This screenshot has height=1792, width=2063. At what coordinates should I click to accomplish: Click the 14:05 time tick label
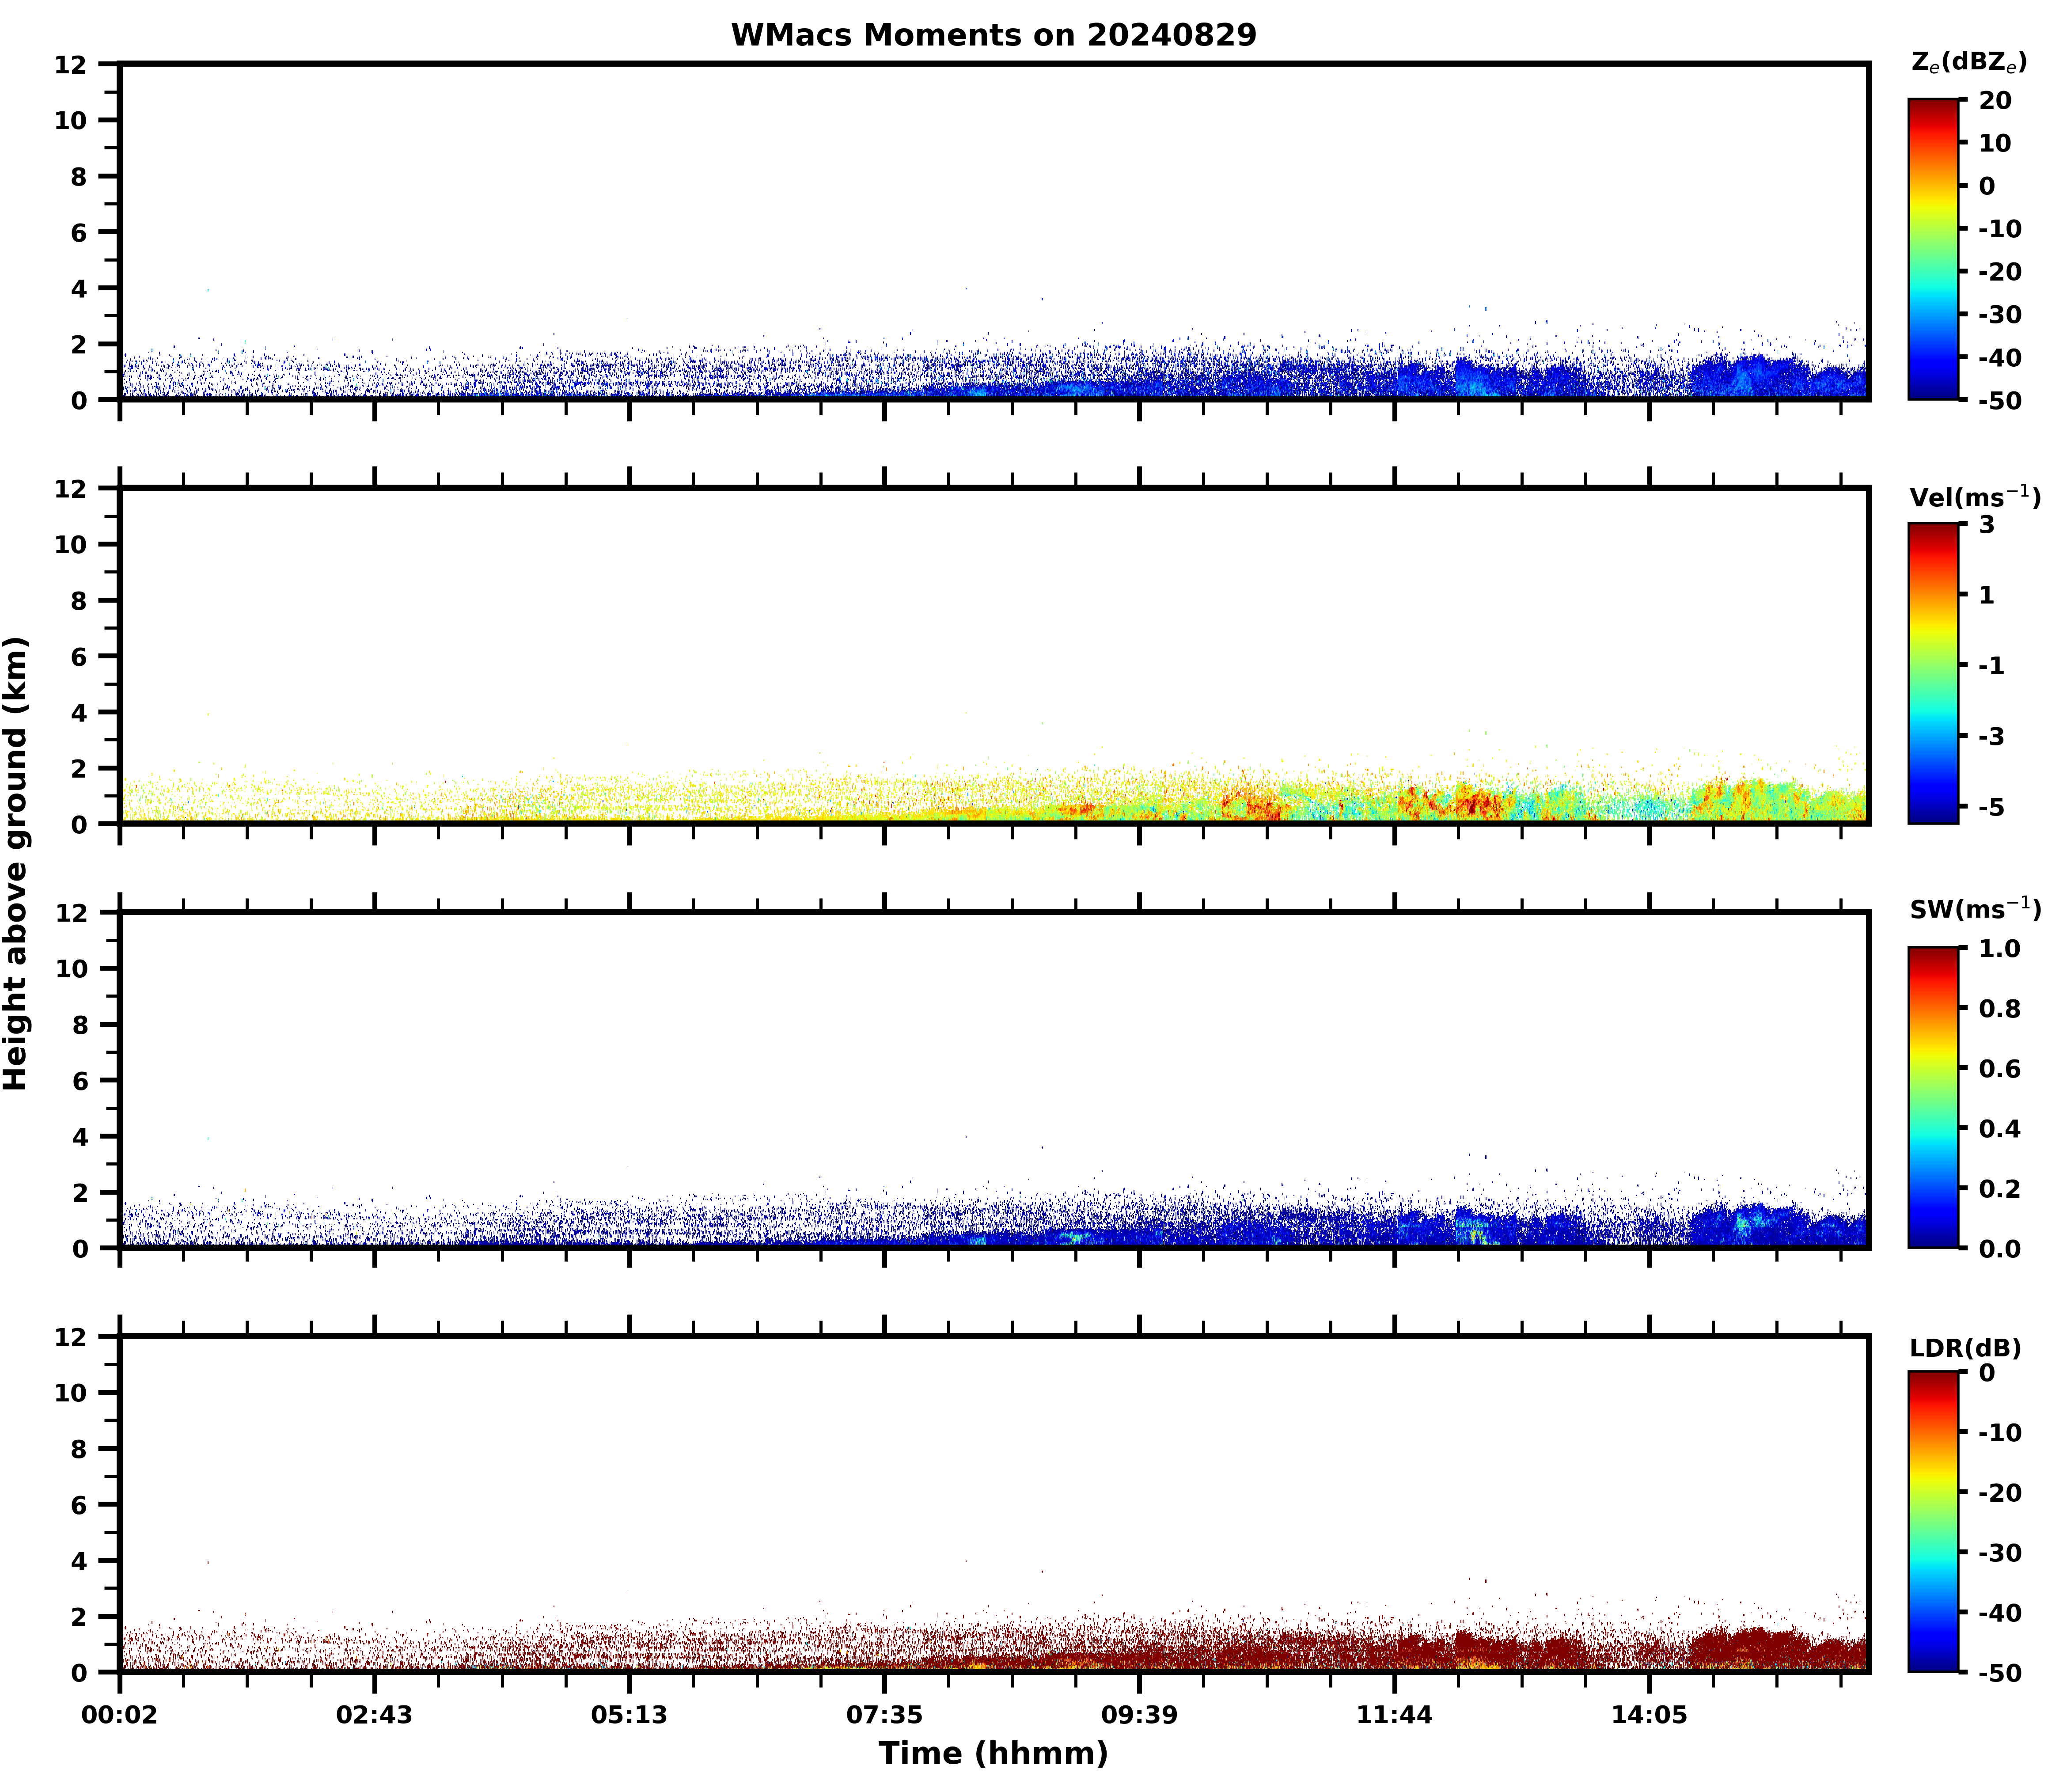pyautogui.click(x=1649, y=1716)
